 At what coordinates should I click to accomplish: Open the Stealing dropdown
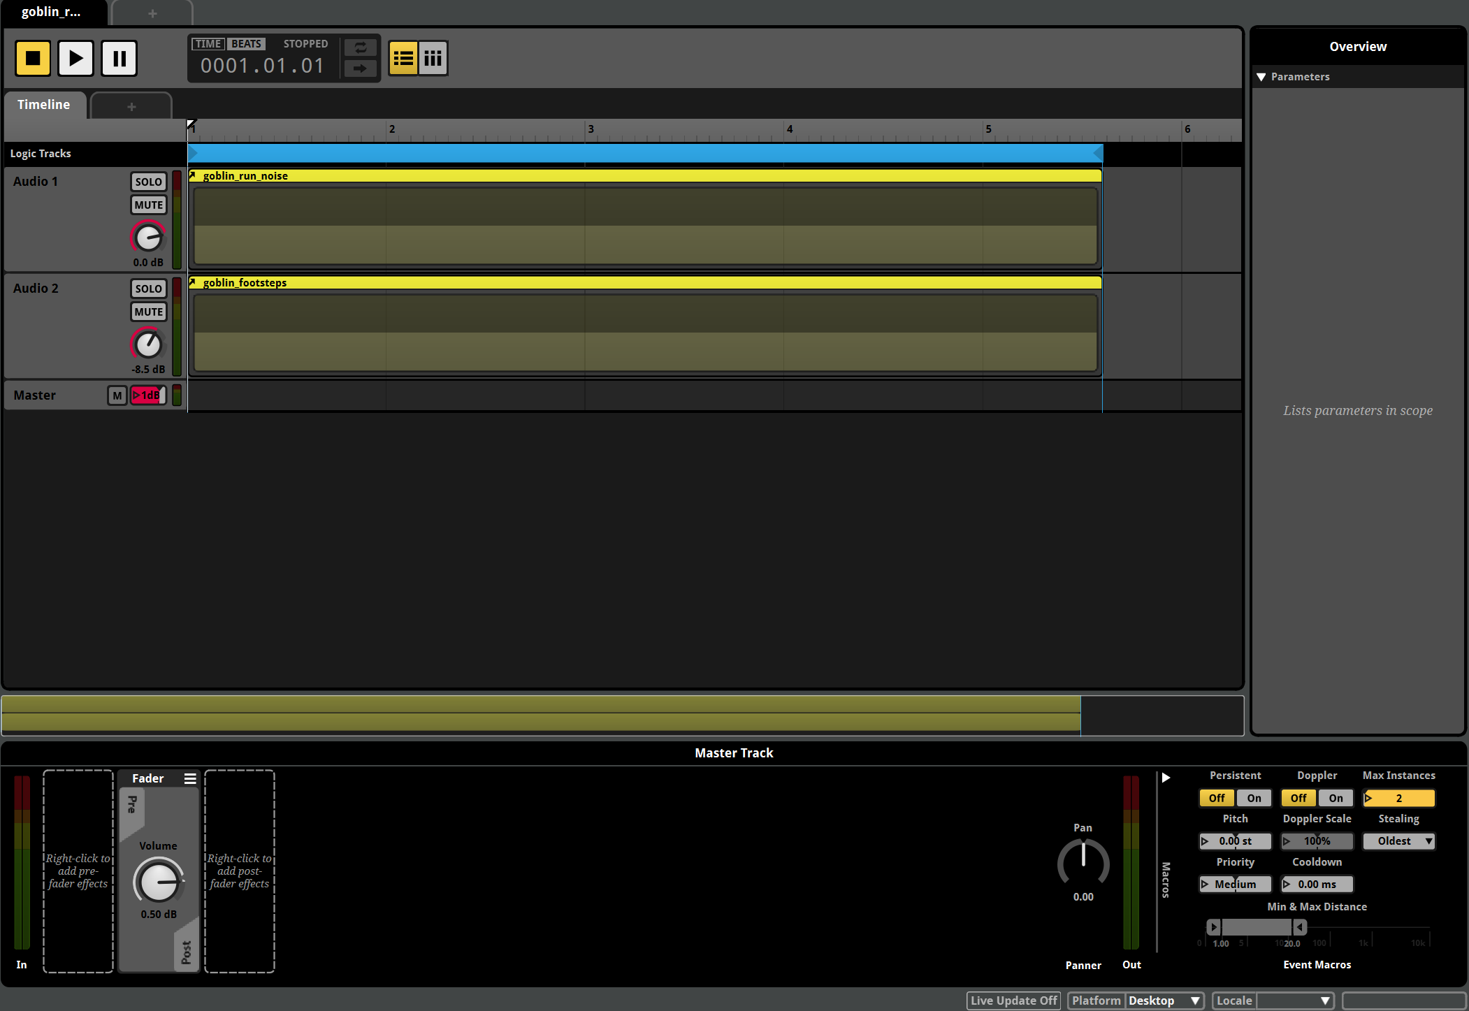[x=1399, y=841]
